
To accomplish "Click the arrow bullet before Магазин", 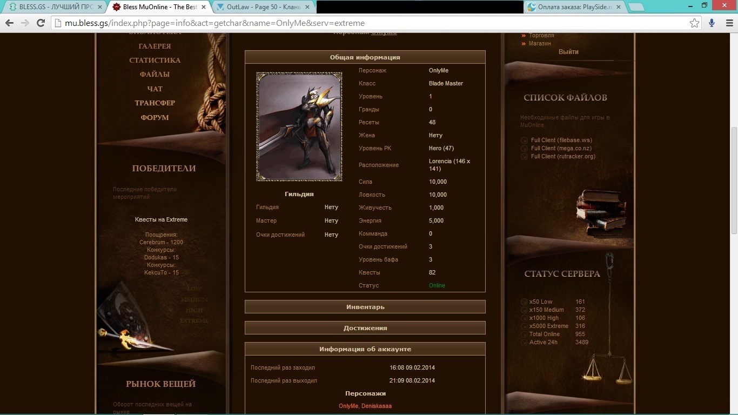I will click(524, 43).
